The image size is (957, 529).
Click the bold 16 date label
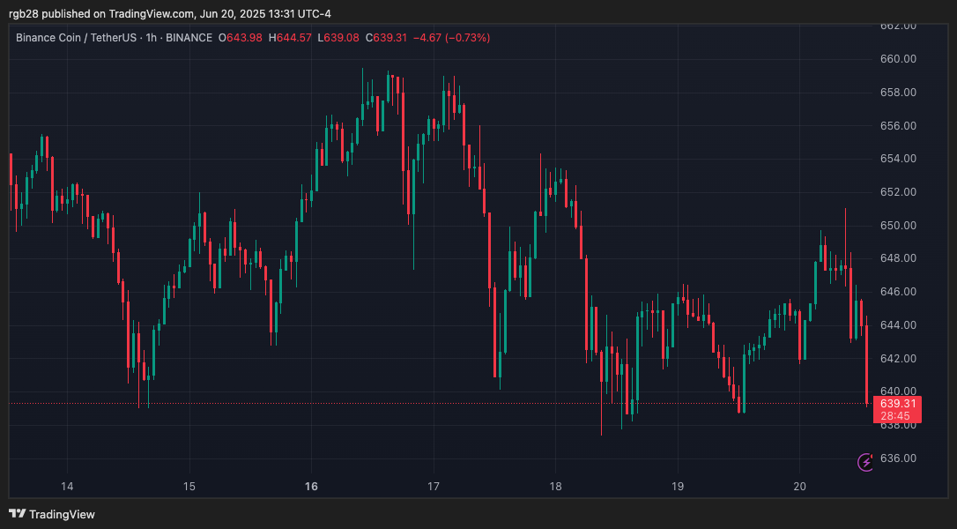coord(310,487)
